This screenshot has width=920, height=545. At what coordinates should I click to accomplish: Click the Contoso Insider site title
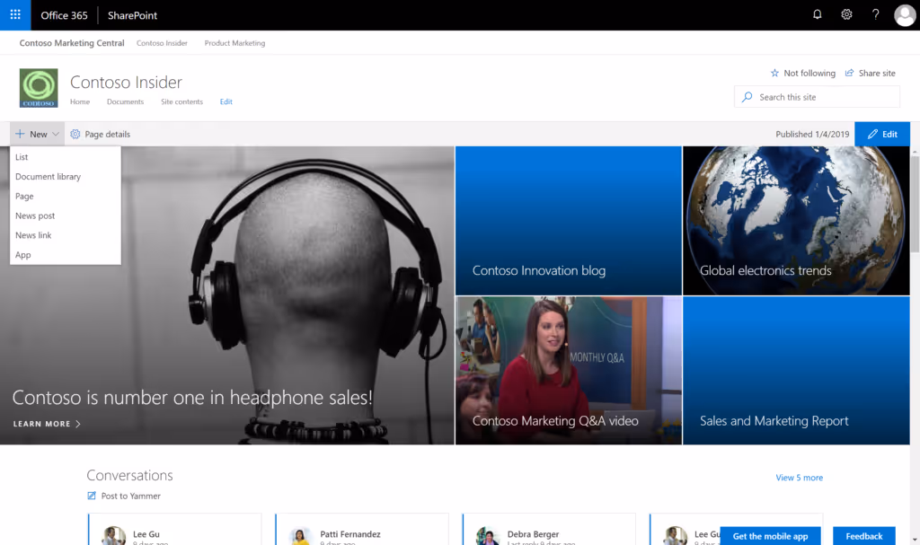tap(126, 82)
